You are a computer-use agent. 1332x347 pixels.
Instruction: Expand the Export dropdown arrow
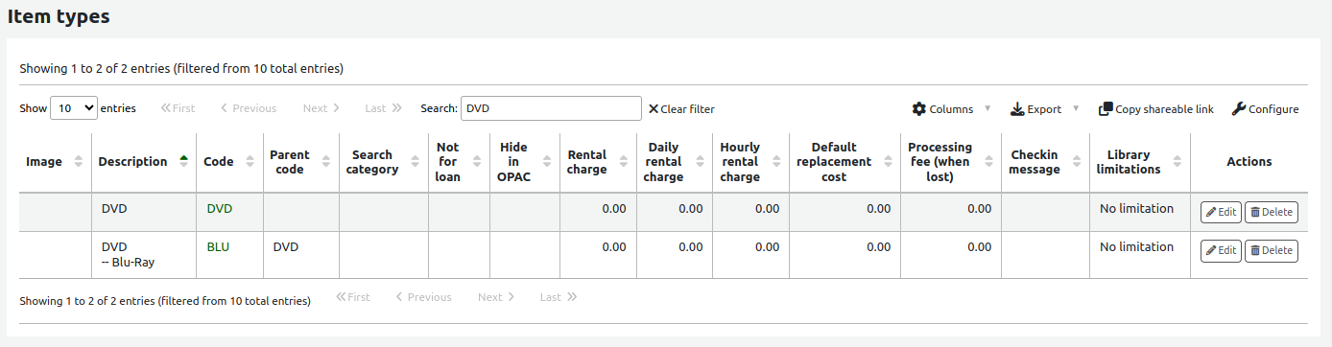tap(1076, 108)
